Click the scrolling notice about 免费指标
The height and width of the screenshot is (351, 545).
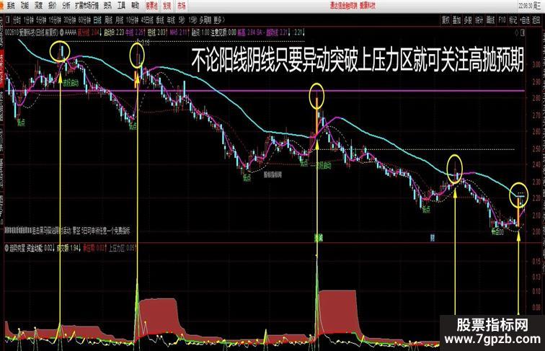click(x=68, y=231)
